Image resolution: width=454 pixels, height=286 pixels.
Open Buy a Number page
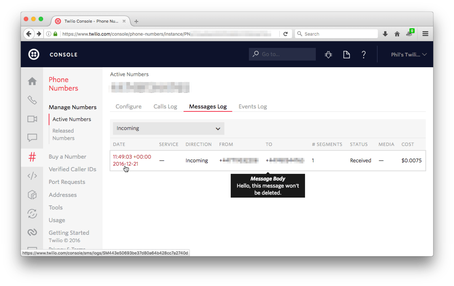tap(67, 157)
